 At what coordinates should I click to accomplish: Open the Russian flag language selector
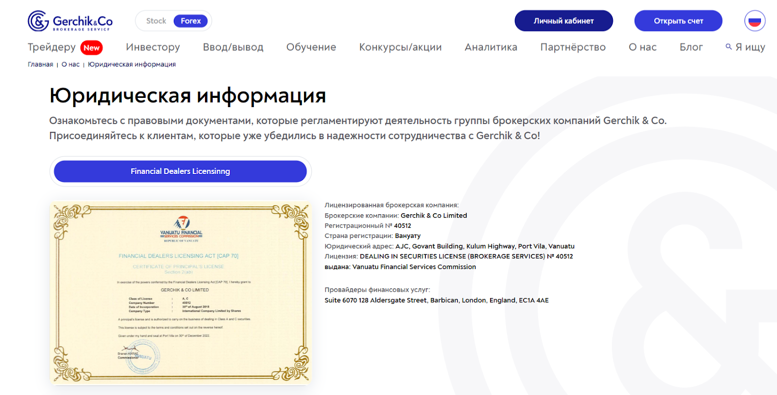[755, 21]
